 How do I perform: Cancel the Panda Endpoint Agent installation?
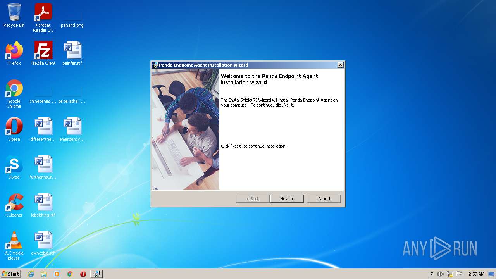click(324, 199)
